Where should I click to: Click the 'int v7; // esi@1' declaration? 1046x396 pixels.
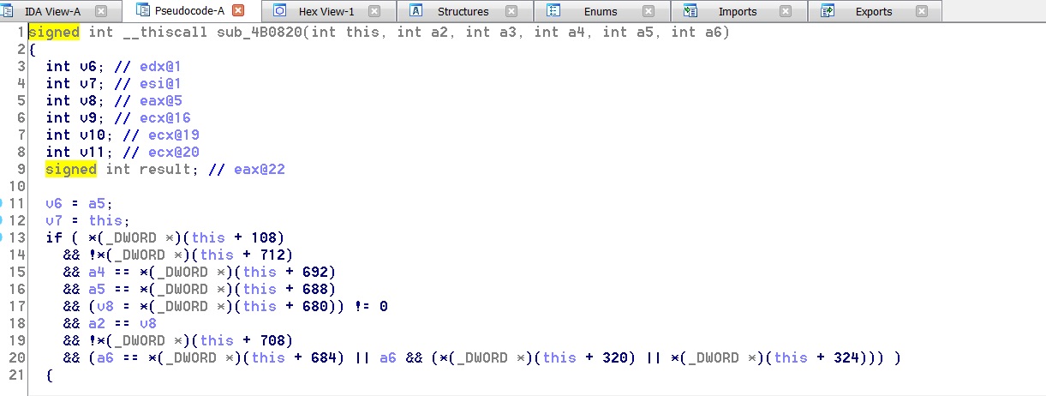click(x=114, y=83)
